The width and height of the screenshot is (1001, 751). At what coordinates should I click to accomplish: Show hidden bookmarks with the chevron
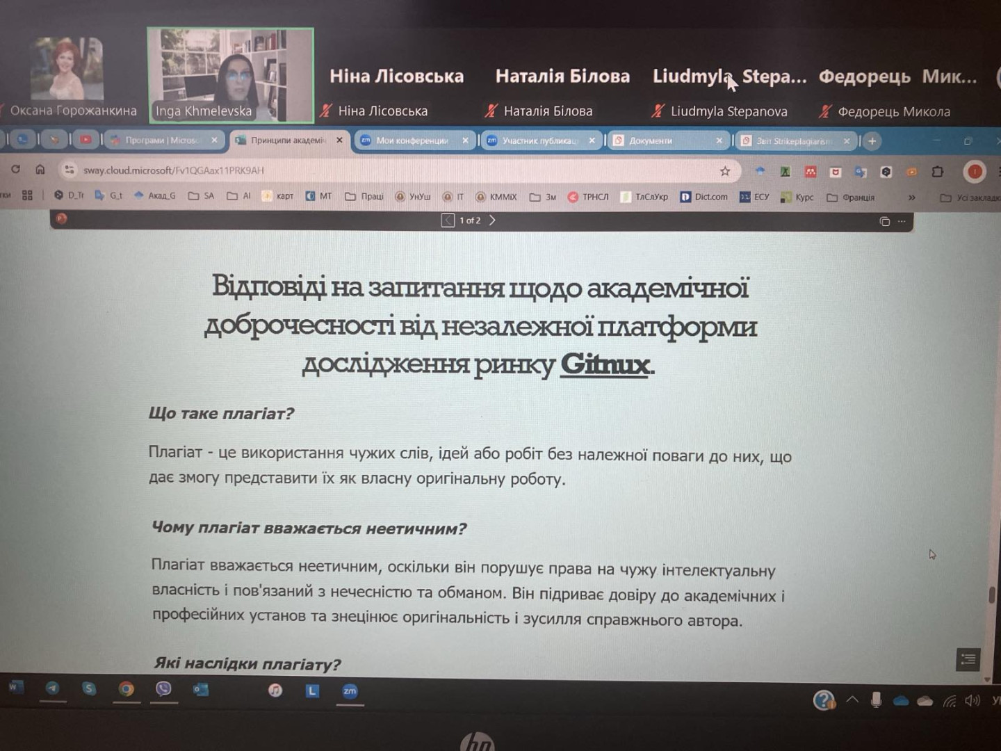tap(911, 197)
